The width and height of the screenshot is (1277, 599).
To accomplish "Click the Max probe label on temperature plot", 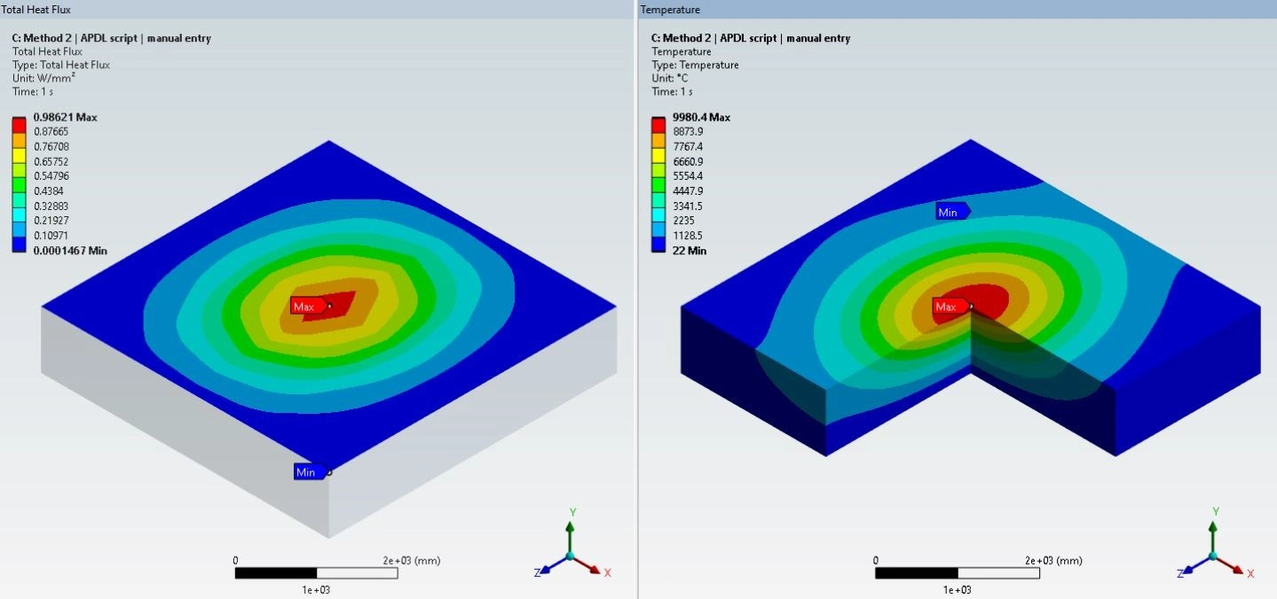I will (950, 307).
